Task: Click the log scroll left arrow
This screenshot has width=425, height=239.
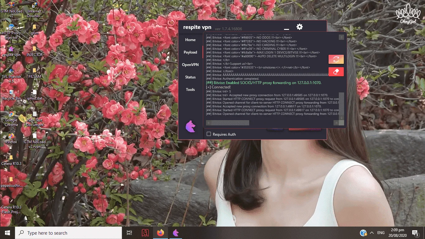Action: pos(208,123)
